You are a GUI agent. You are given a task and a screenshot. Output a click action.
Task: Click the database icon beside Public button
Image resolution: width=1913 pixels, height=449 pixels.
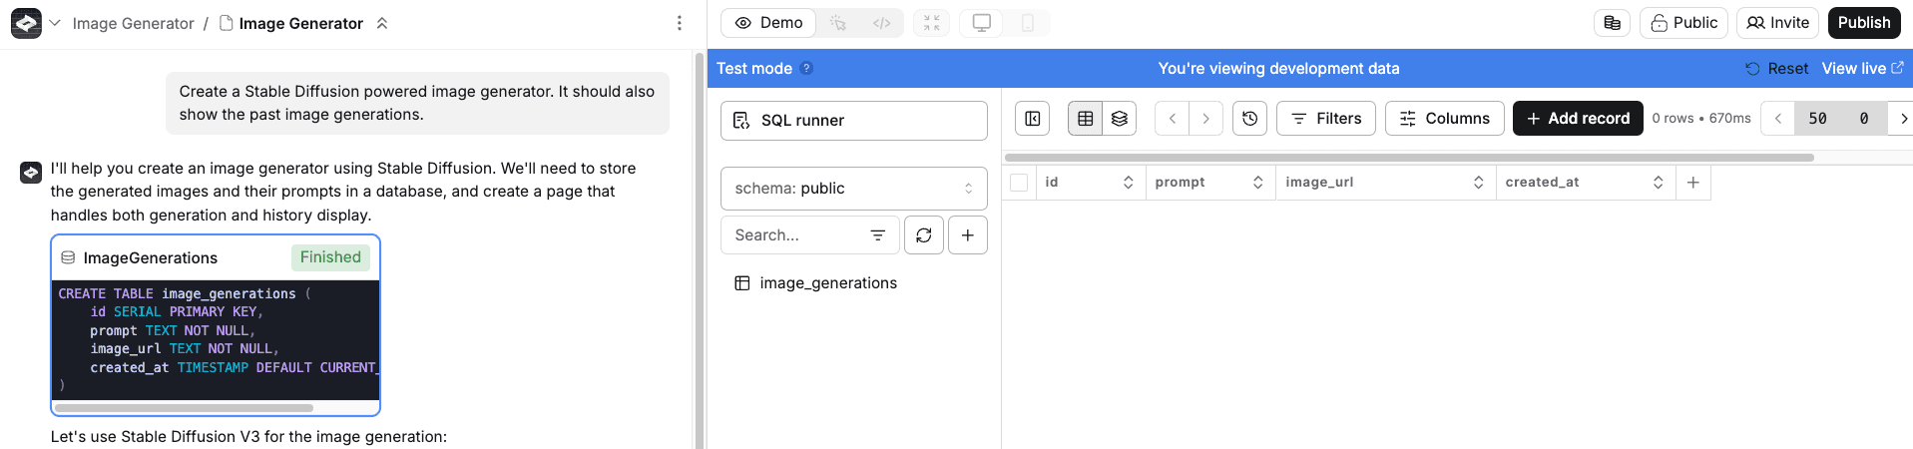[x=1612, y=23]
